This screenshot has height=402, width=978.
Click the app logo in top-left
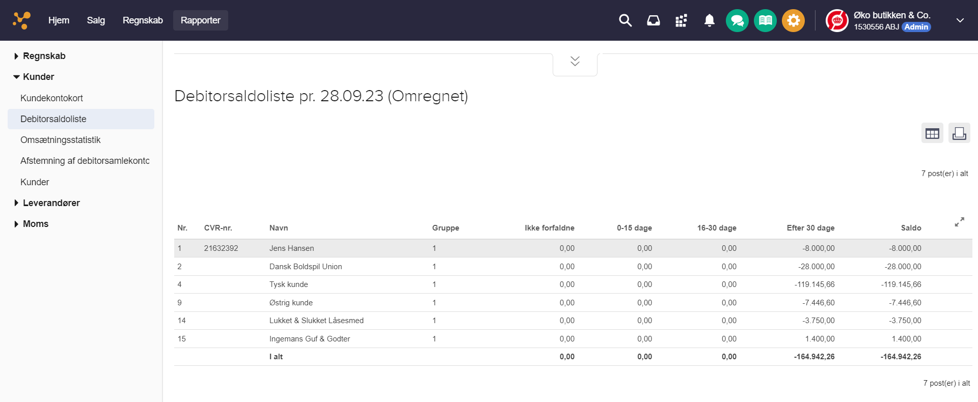tap(21, 20)
